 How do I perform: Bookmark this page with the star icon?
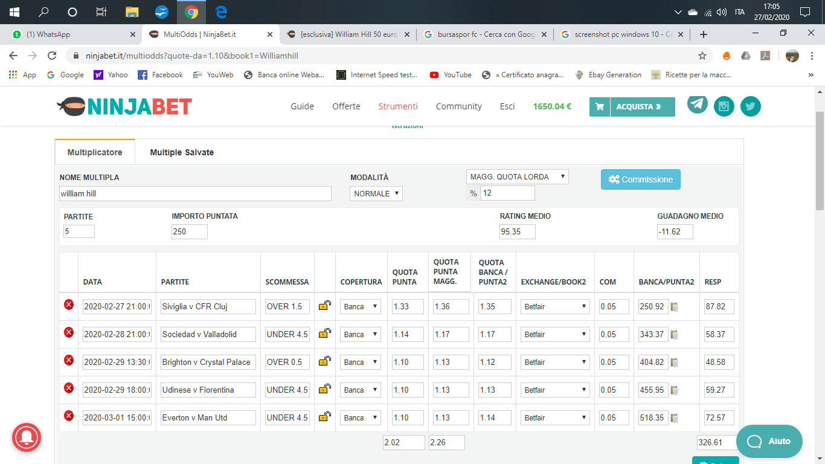702,56
